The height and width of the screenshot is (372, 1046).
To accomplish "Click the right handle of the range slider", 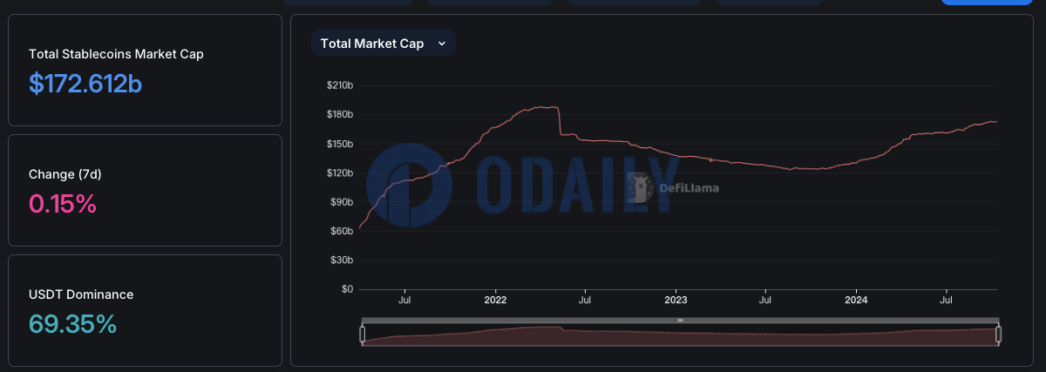I will [999, 335].
